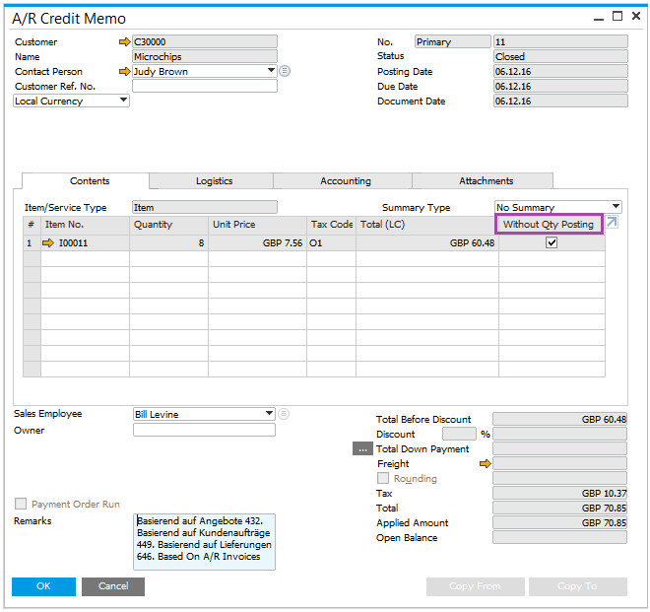The image size is (650, 612).
Task: Select the Quantity cell showing 8
Action: point(168,242)
